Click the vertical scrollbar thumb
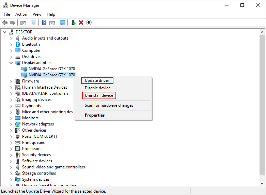266x195 pixels. [x=262, y=104]
